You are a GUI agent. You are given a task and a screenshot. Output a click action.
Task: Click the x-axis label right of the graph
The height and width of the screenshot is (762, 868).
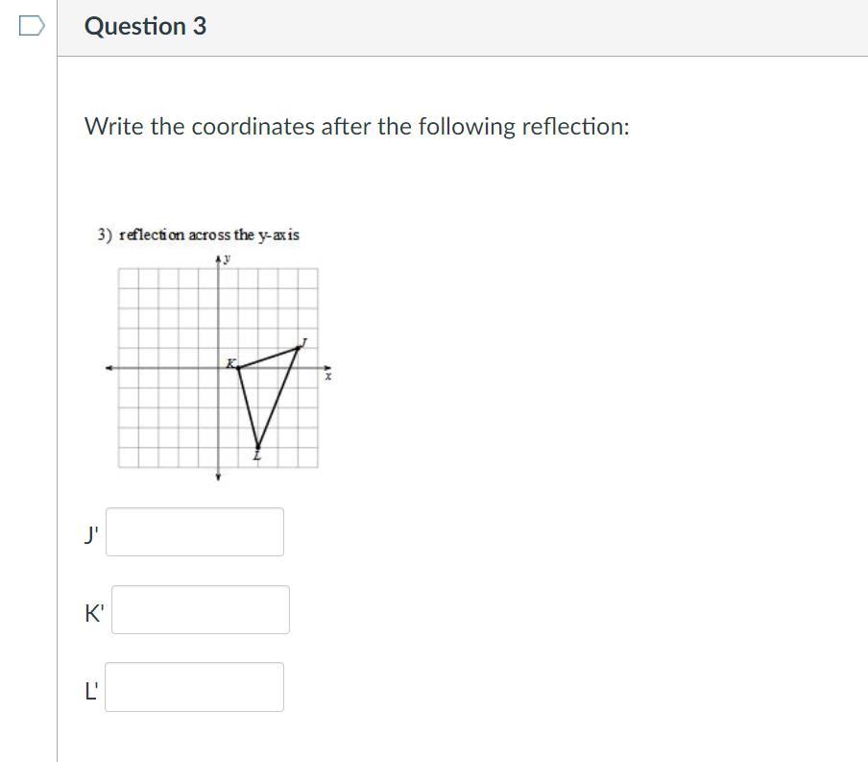pyautogui.click(x=327, y=378)
